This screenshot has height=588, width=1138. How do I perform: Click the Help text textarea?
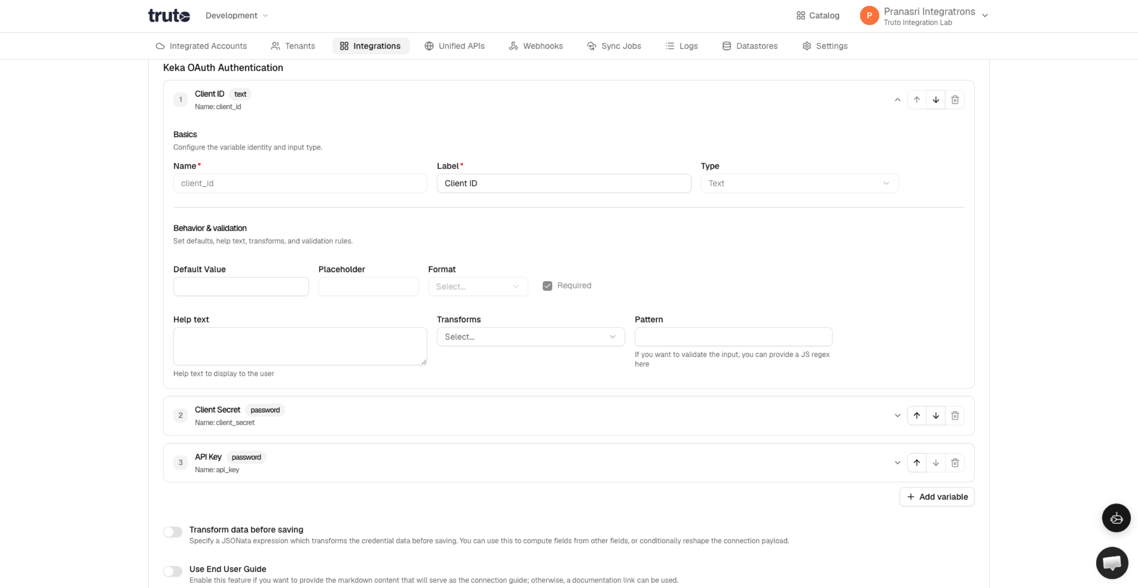tap(300, 346)
